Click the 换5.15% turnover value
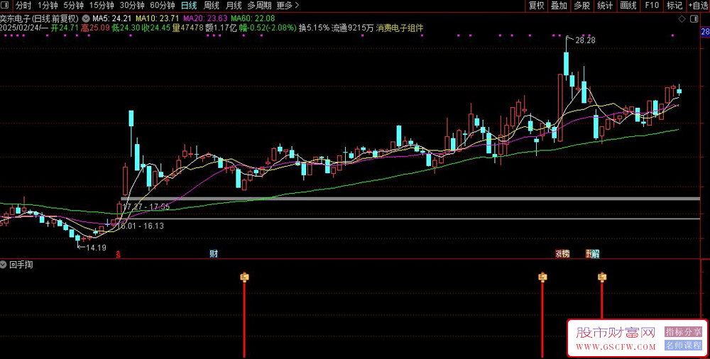The width and height of the screenshot is (710, 359). tap(314, 28)
